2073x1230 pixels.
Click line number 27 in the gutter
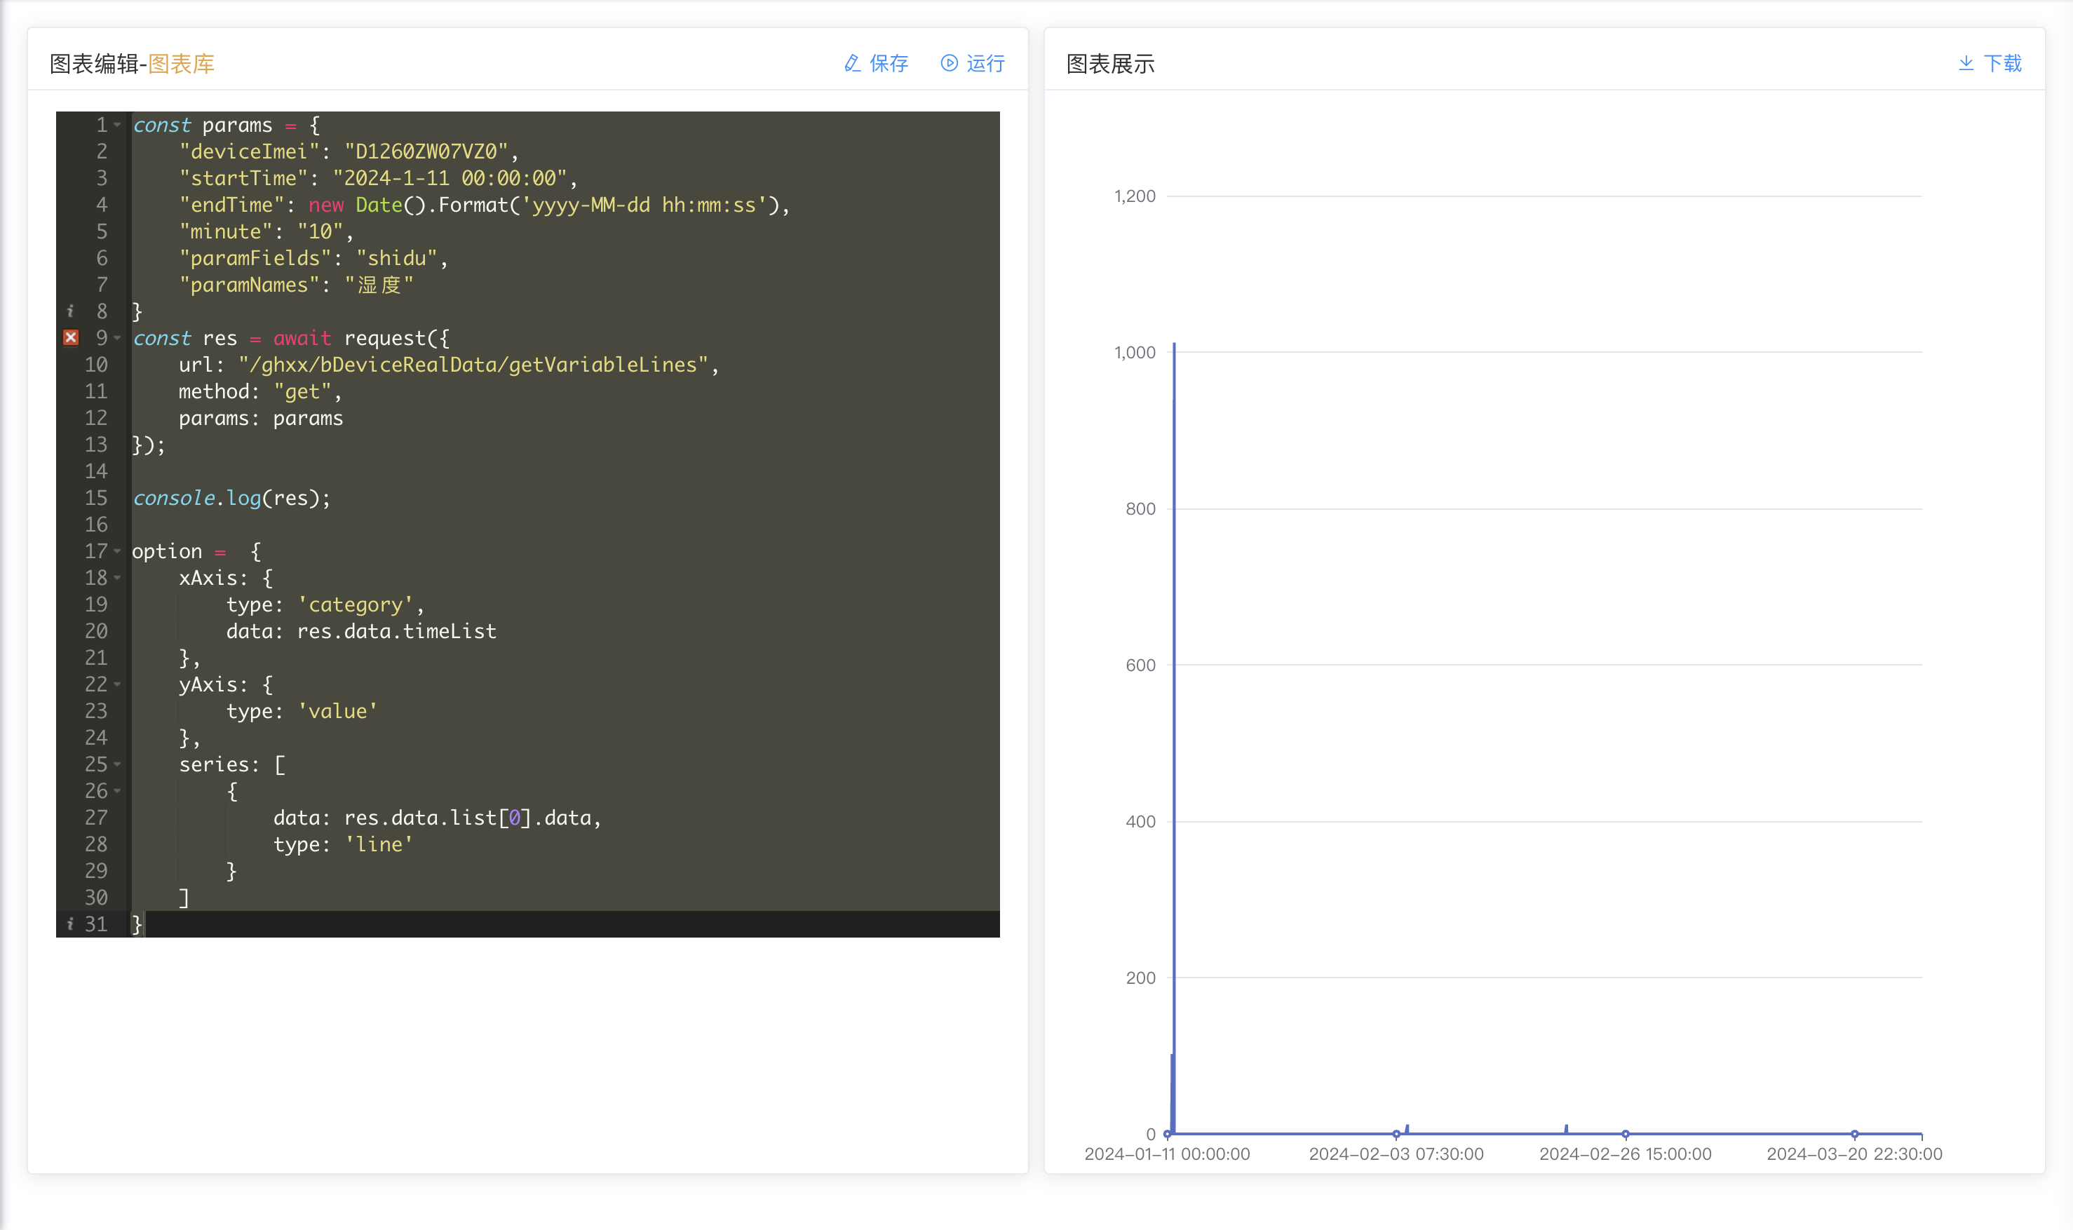pos(96,817)
